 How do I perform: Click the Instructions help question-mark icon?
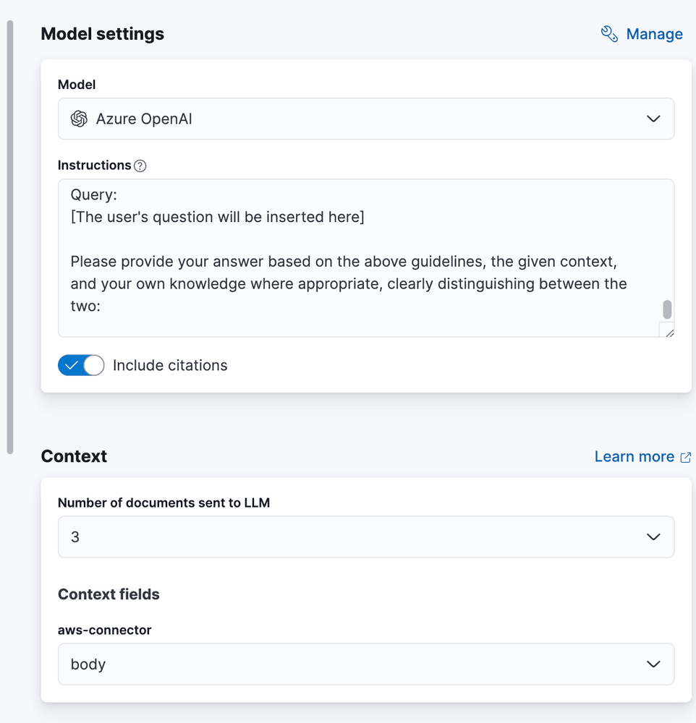pyautogui.click(x=140, y=166)
